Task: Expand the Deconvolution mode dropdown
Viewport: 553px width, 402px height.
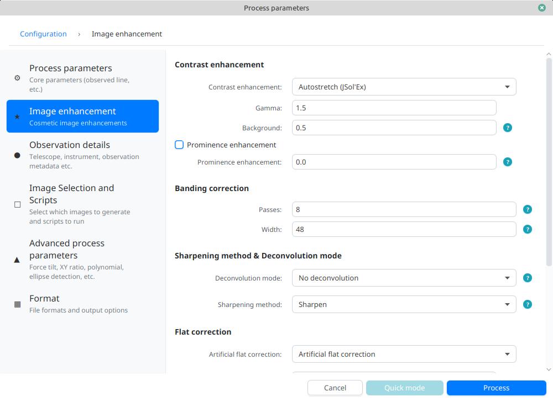Action: click(x=404, y=278)
